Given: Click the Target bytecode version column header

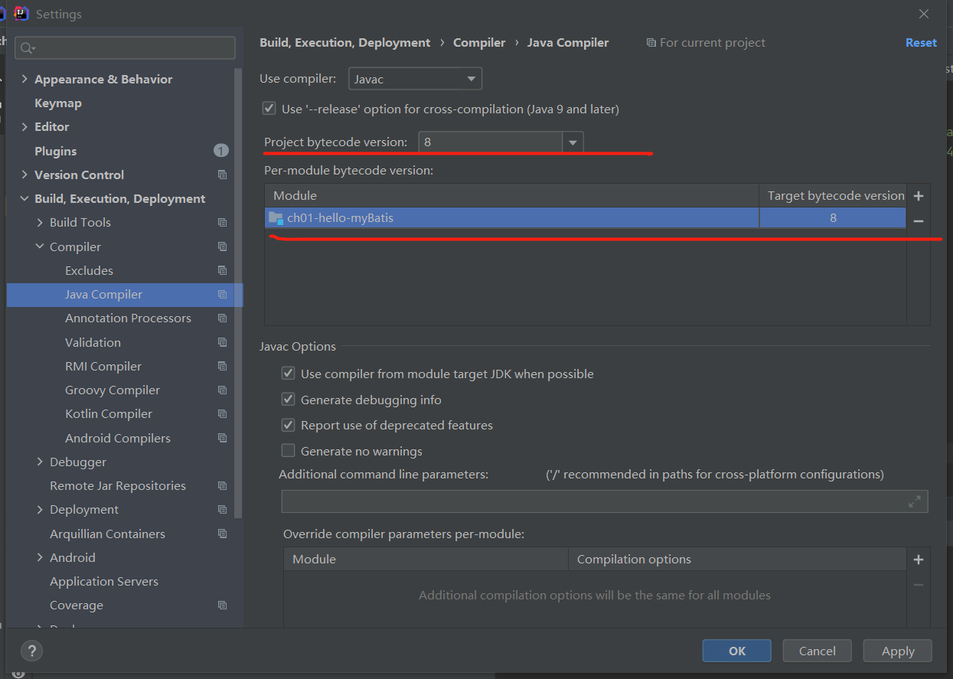Looking at the screenshot, I should pyautogui.click(x=834, y=196).
